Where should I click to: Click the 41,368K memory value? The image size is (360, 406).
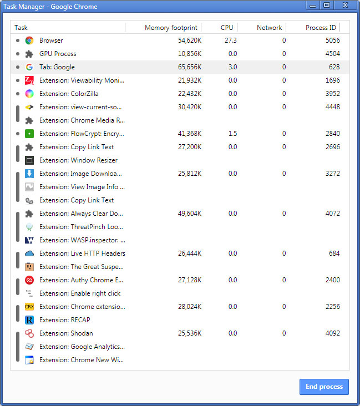click(190, 134)
